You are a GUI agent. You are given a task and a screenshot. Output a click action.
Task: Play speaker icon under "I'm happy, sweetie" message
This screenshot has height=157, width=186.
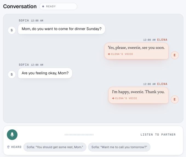tap(113, 98)
